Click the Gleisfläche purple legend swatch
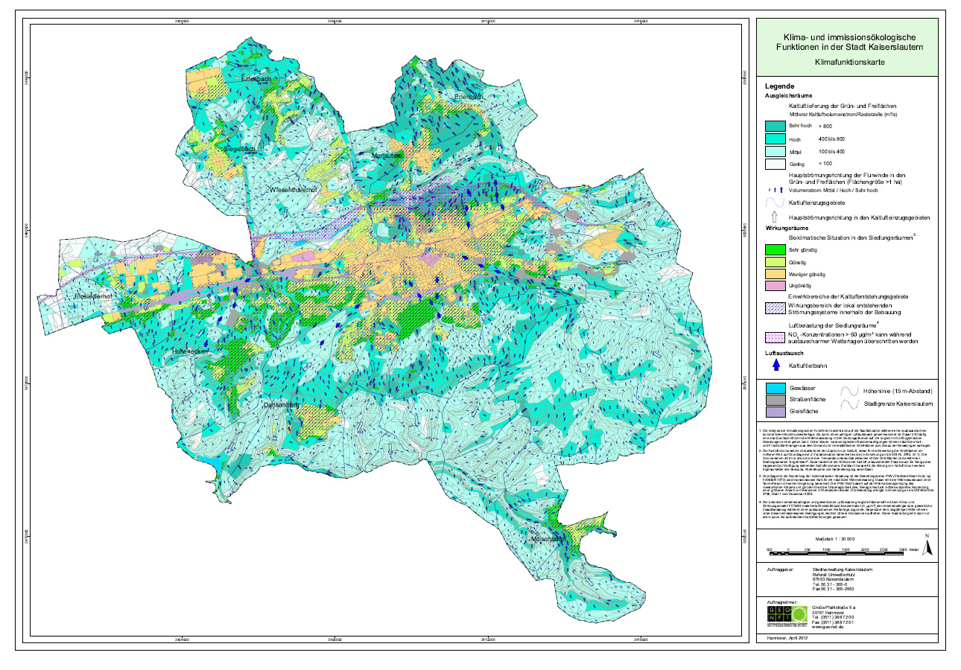This screenshot has height=670, width=961. 777,411
